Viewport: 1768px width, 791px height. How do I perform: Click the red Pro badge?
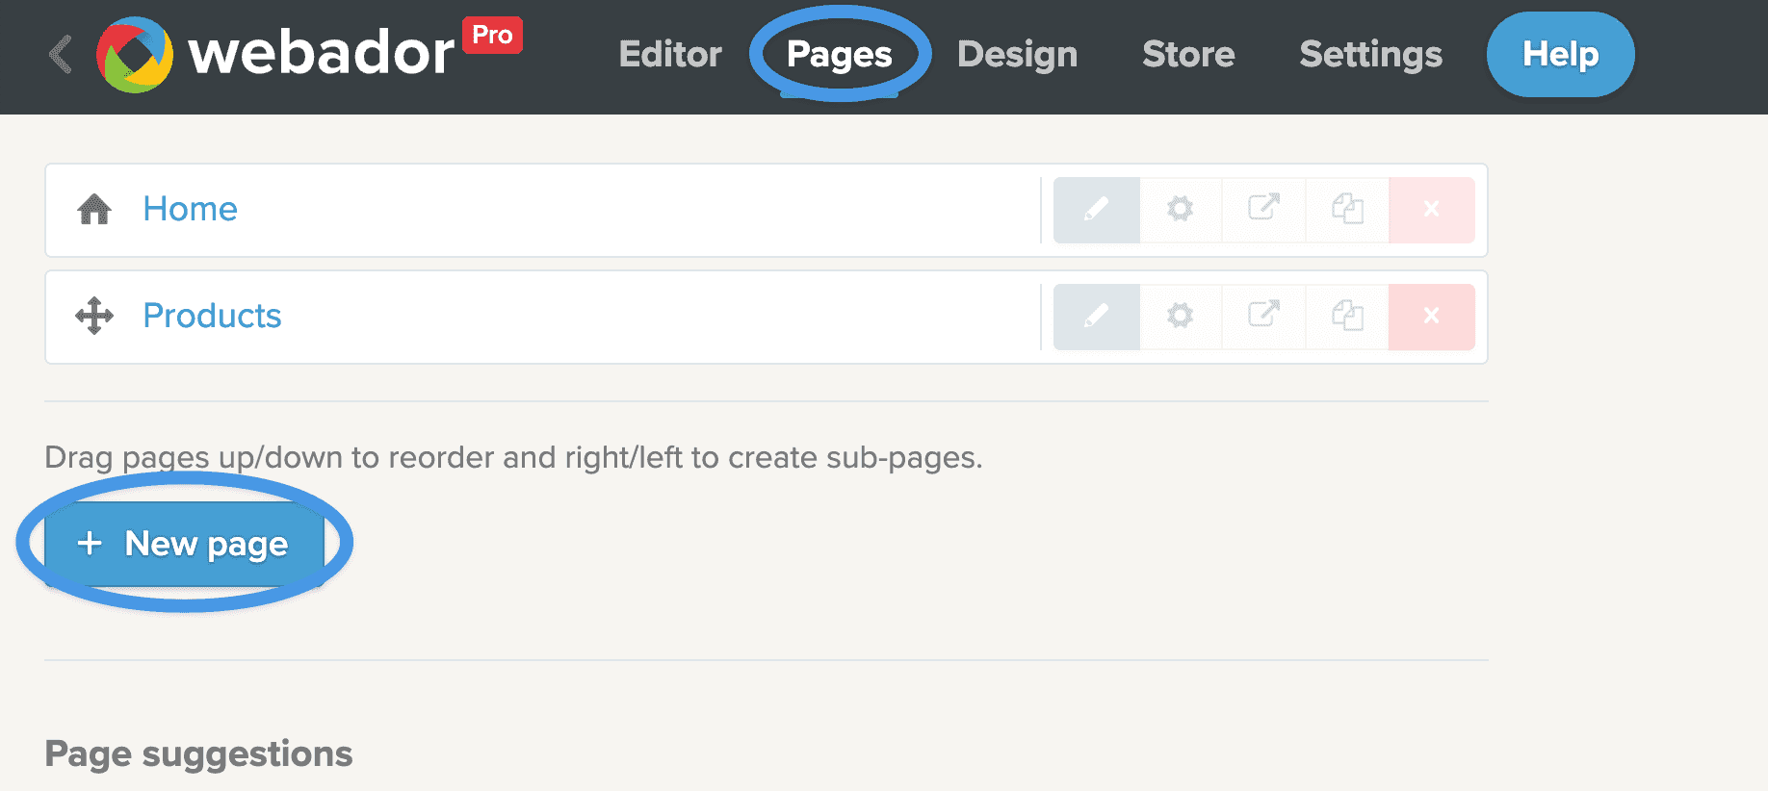492,35
